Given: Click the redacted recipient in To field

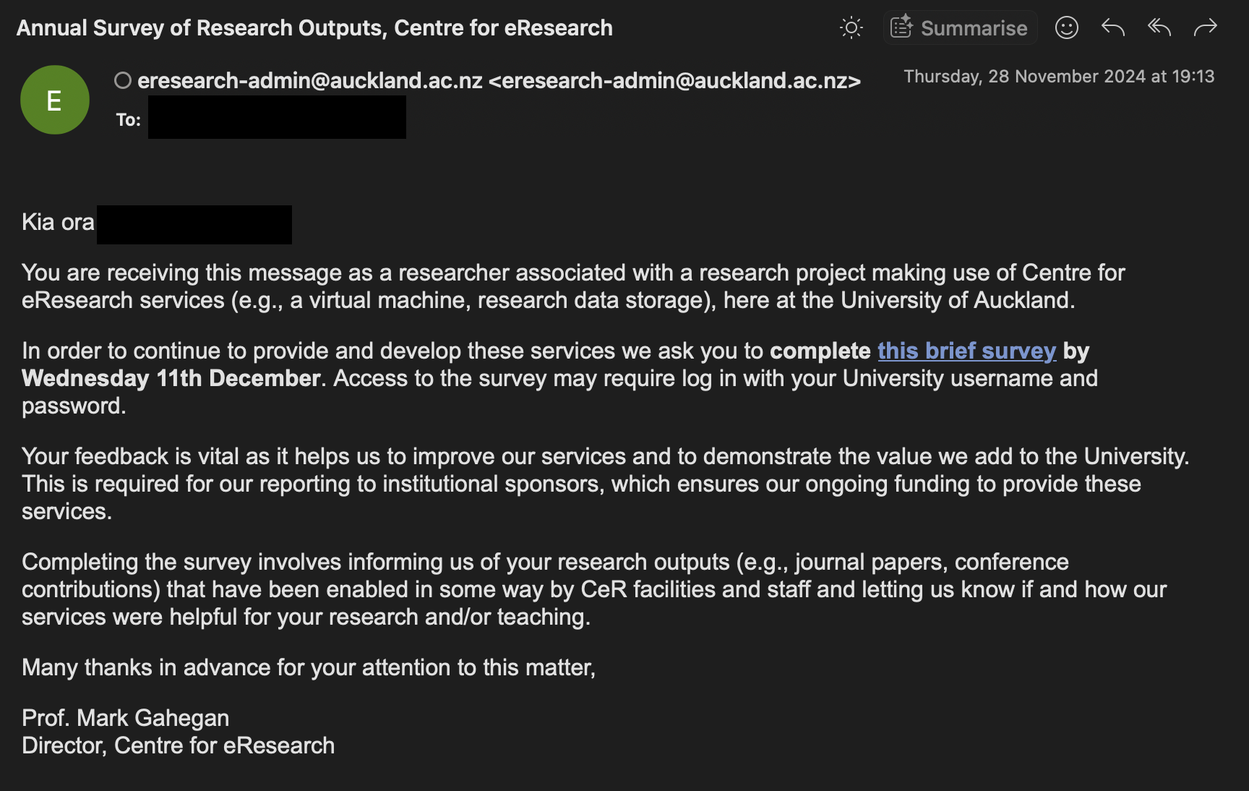Looking at the screenshot, I should pos(277,118).
